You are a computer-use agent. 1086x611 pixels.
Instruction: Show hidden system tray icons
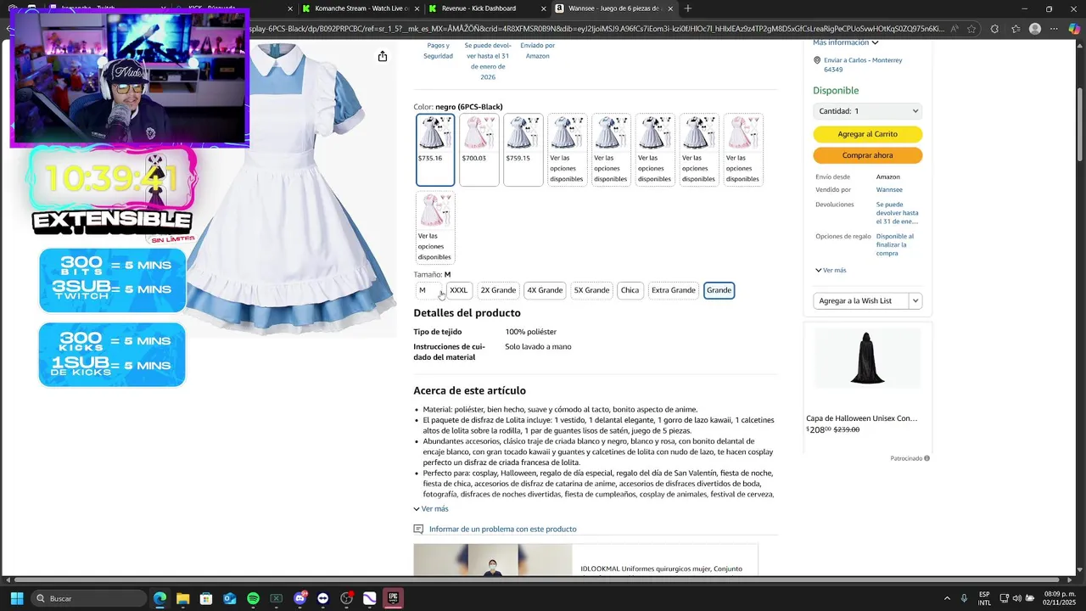pos(947,598)
